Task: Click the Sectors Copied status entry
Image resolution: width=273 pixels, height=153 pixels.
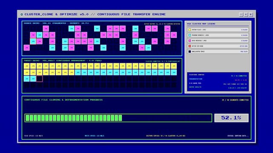Action: [x=166, y=136]
